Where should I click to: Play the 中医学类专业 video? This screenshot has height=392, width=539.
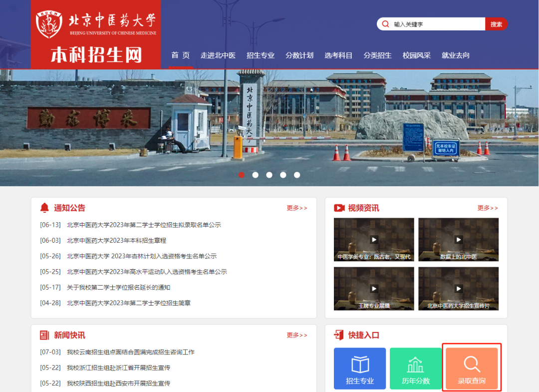coord(374,240)
